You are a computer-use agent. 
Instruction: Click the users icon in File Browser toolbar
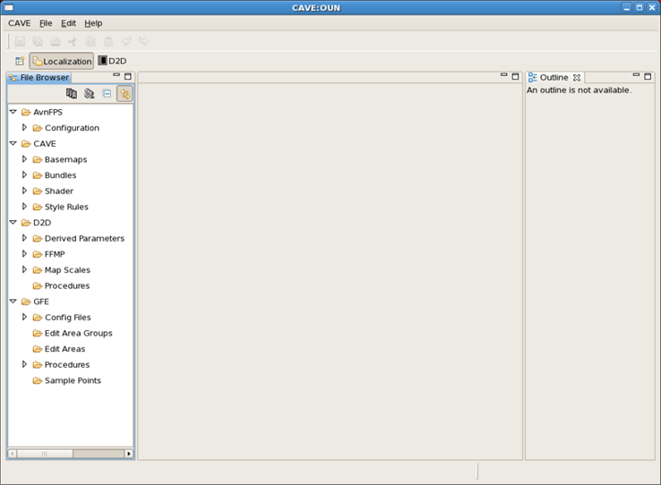(x=89, y=93)
